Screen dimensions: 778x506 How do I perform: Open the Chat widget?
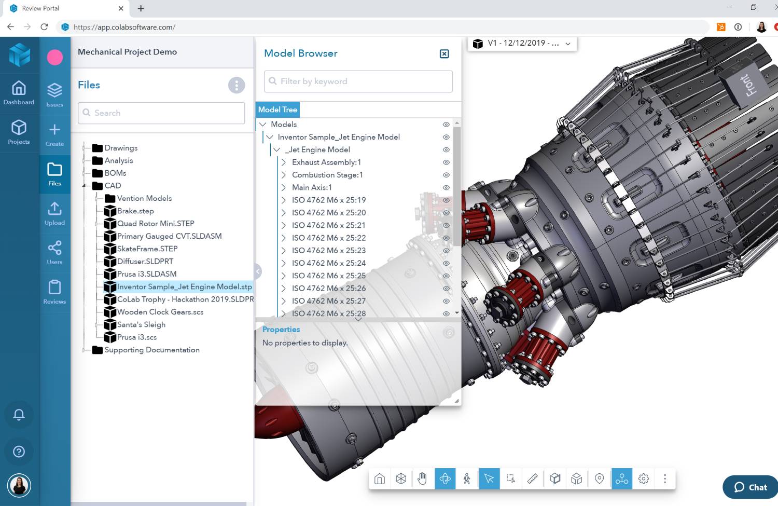751,487
